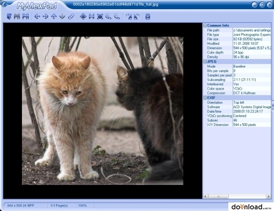This screenshot has width=274, height=211.
Task: Click the cat photo in the viewer
Action: (103, 111)
